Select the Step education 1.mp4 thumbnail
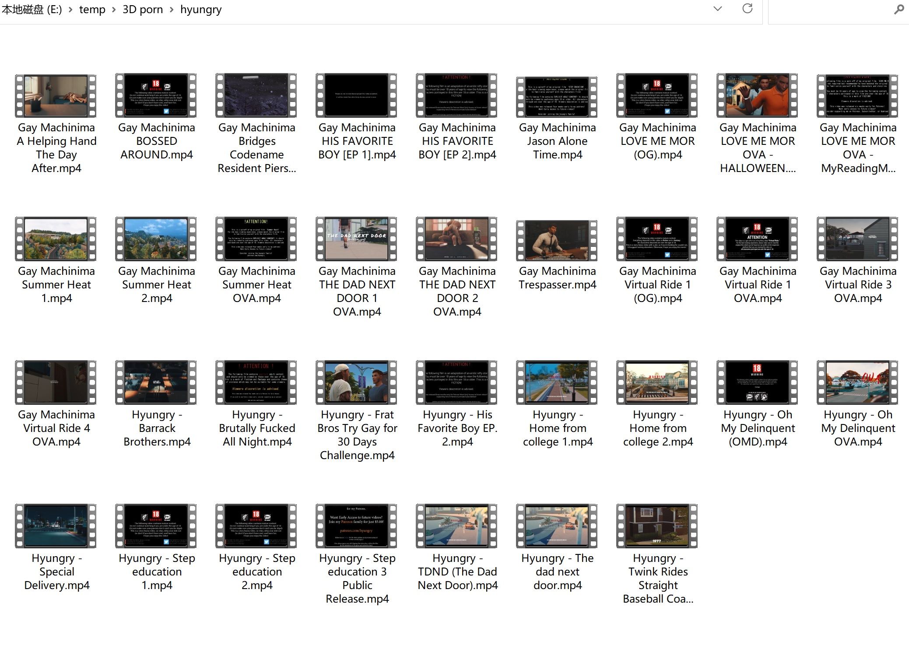Screen dimensions: 909x649 tap(156, 526)
